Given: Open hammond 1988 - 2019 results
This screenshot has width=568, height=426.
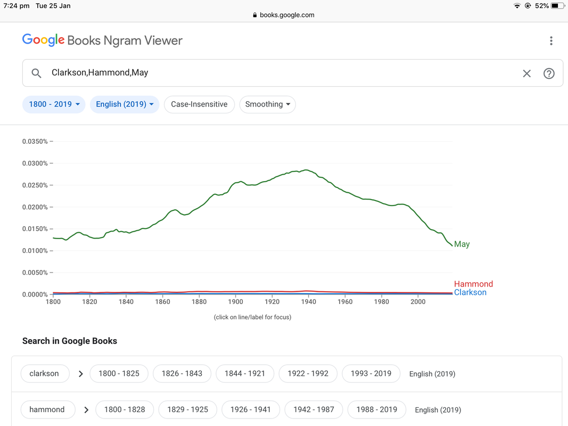Looking at the screenshot, I should pos(377,409).
